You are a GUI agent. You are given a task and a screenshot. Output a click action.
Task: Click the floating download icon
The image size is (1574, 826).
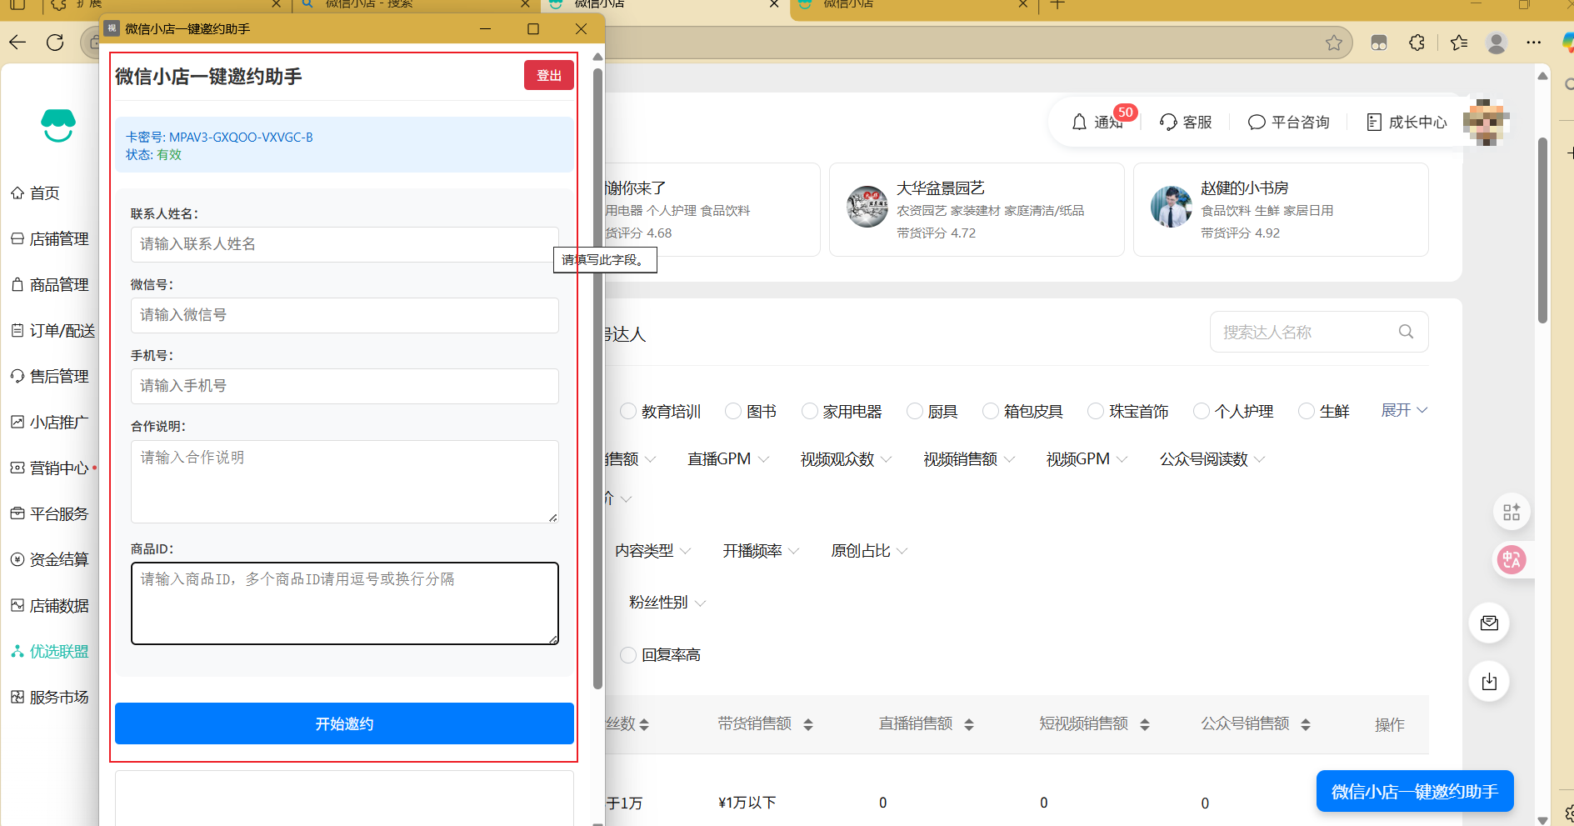[x=1489, y=682]
